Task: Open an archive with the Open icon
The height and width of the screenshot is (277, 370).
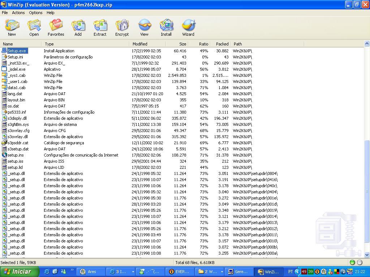Action: [34, 28]
